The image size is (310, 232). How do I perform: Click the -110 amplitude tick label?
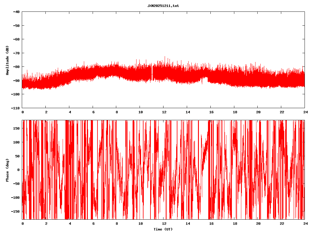click(x=15, y=108)
